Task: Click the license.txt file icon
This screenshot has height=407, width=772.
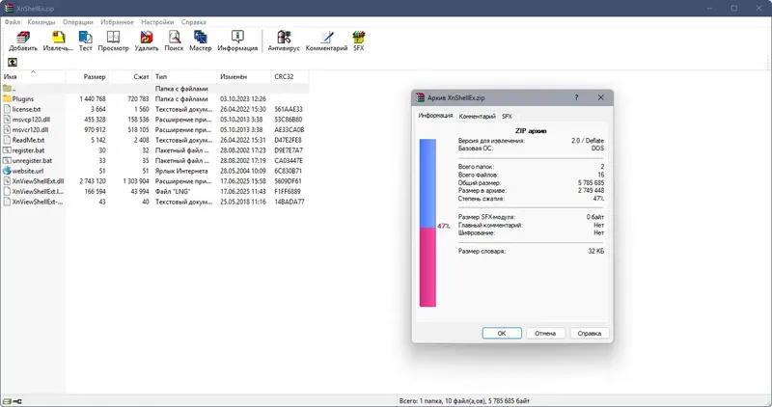Action: click(x=7, y=109)
